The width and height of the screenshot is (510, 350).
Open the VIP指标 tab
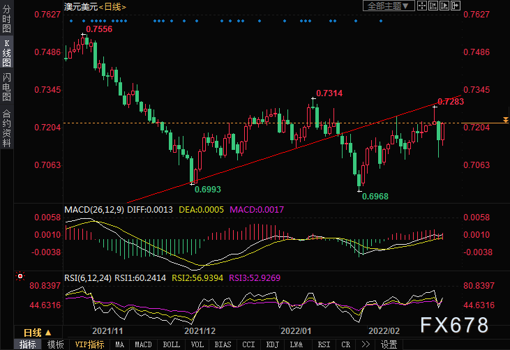point(89,344)
